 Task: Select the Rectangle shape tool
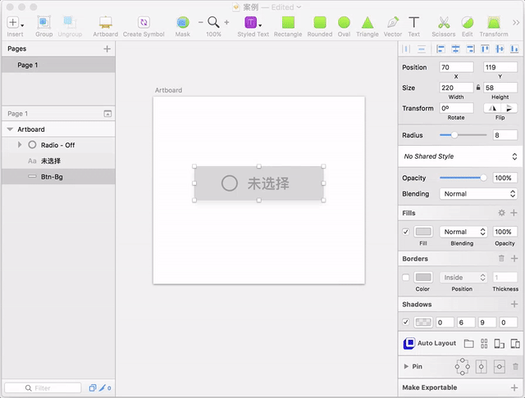(288, 22)
